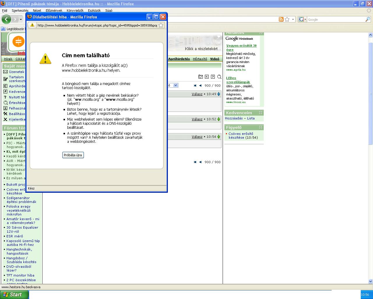Open the ESR mérő forum topic
This screenshot has height=299, width=373.
(15, 236)
